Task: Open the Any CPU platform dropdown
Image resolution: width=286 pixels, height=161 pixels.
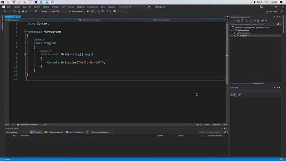Action: [x=59, y=11]
